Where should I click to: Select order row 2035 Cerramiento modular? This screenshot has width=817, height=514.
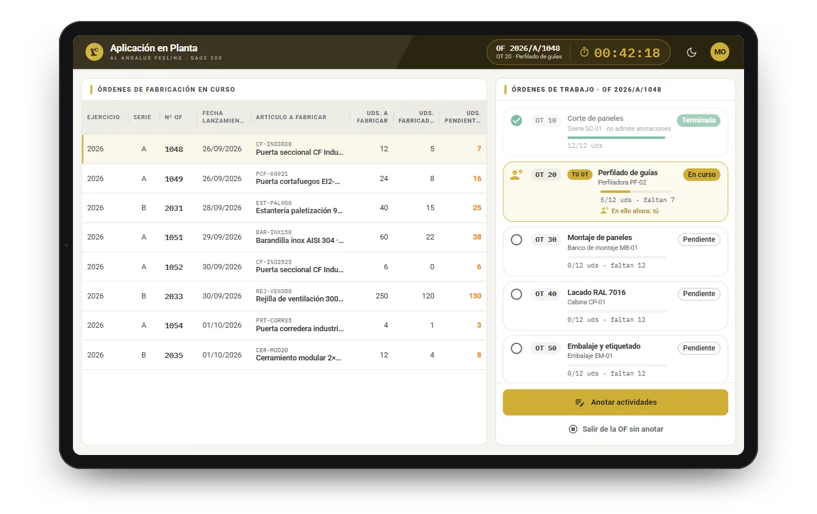point(284,355)
